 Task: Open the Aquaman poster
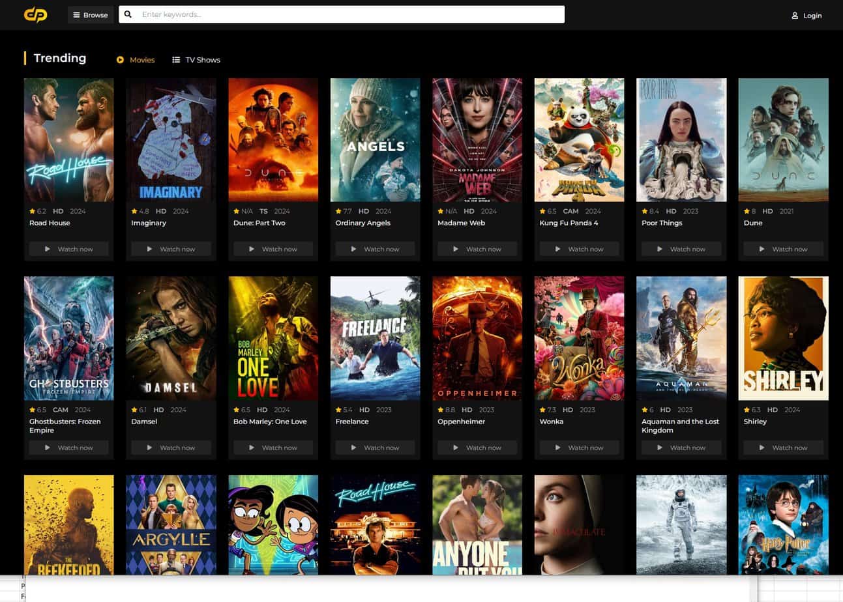point(681,338)
